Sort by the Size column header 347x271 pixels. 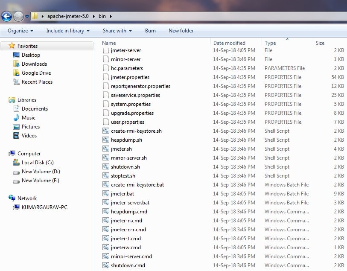click(320, 43)
